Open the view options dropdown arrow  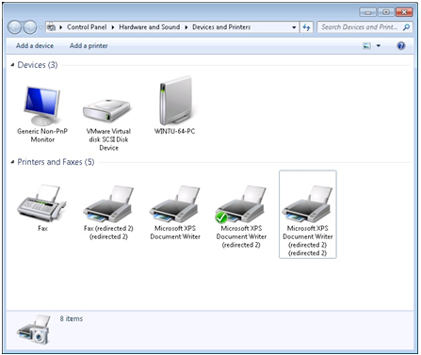tap(379, 46)
